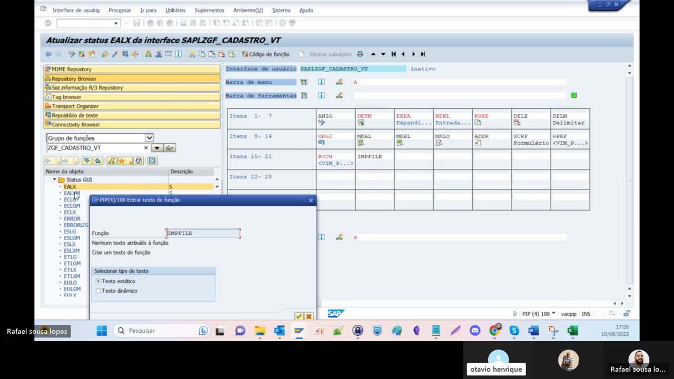Select ECLGM status in object tree
Viewport: 674px width, 379px height.
72,206
